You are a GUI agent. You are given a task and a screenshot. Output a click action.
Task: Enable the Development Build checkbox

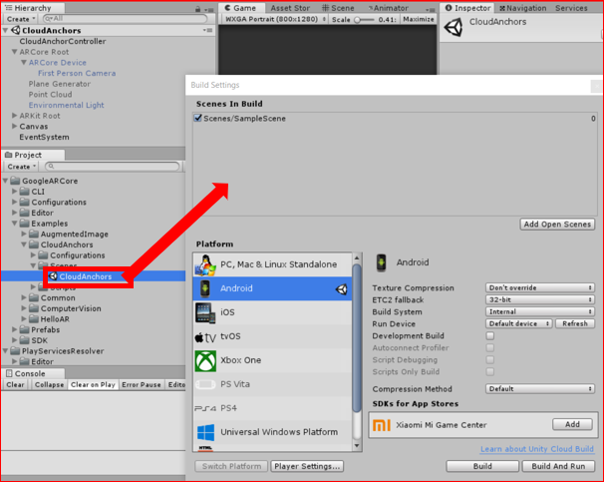coord(490,336)
